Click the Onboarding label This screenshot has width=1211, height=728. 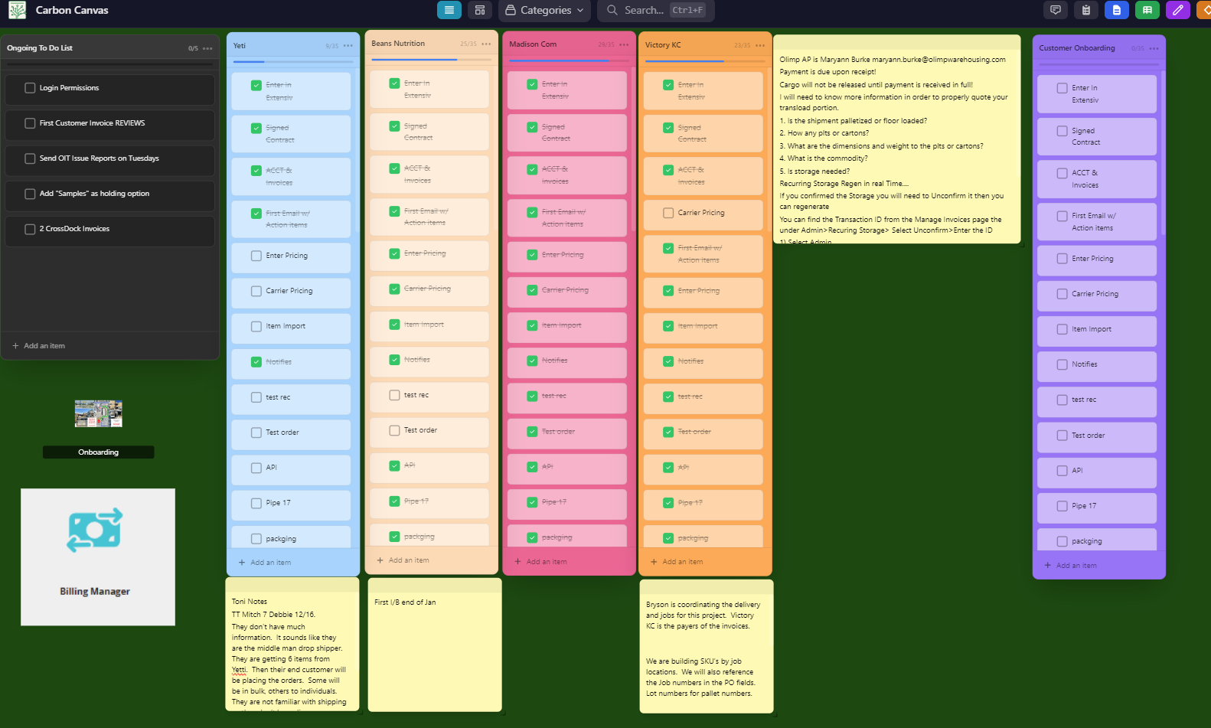click(98, 452)
